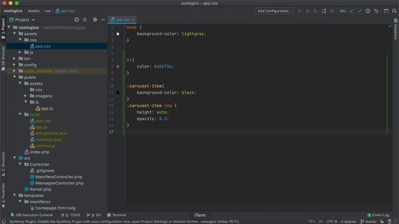This screenshot has width=399, height=224.
Task: Click the Run button in the toolbar
Action: (x=299, y=11)
